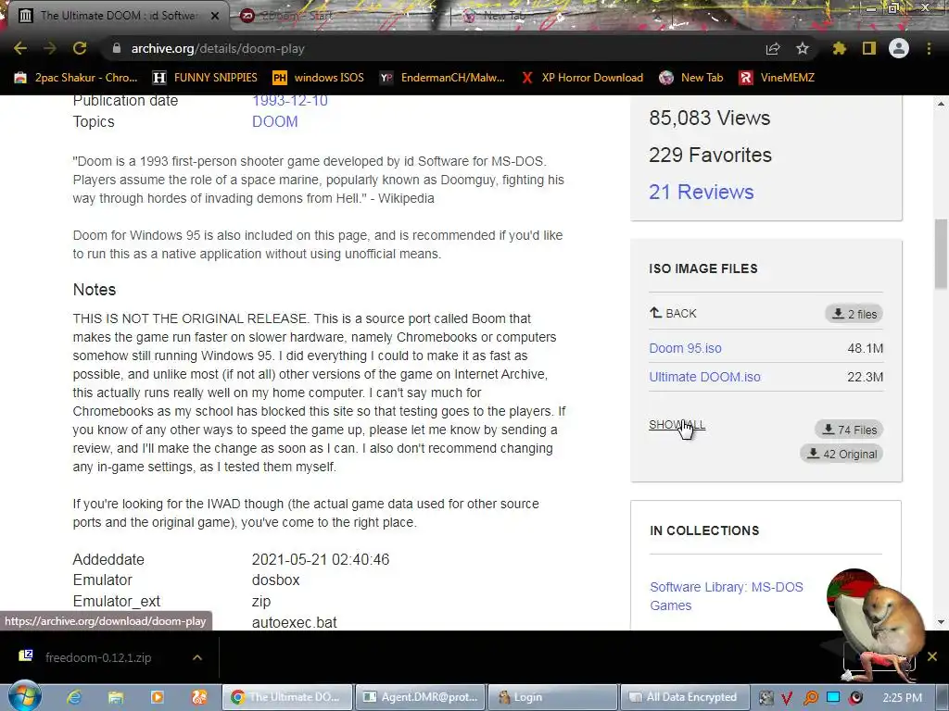Open the Chrome profile avatar
Screen dimensions: 949x711
point(899,48)
